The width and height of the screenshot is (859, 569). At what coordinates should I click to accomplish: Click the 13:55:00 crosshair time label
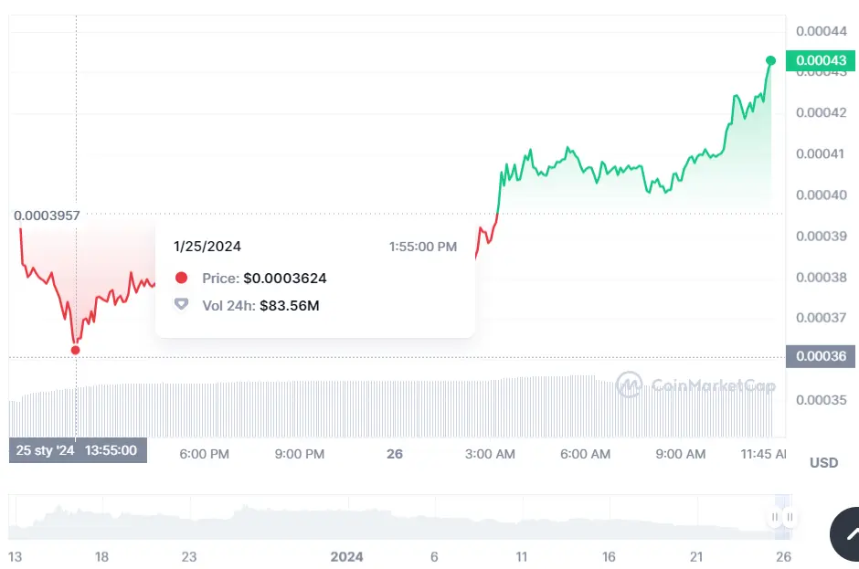(x=111, y=450)
